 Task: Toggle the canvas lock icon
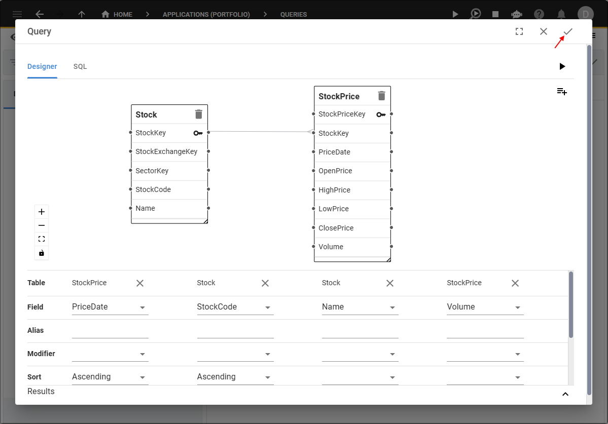(x=42, y=253)
